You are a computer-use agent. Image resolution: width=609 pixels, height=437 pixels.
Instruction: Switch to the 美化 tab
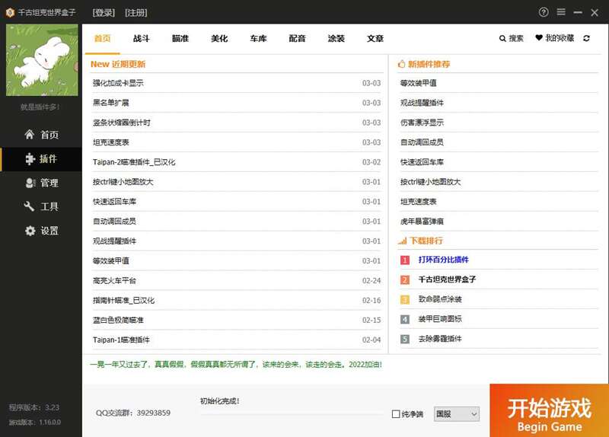coord(219,39)
